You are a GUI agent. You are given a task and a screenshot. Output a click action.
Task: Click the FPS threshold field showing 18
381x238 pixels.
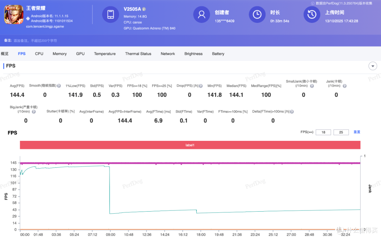323,132
